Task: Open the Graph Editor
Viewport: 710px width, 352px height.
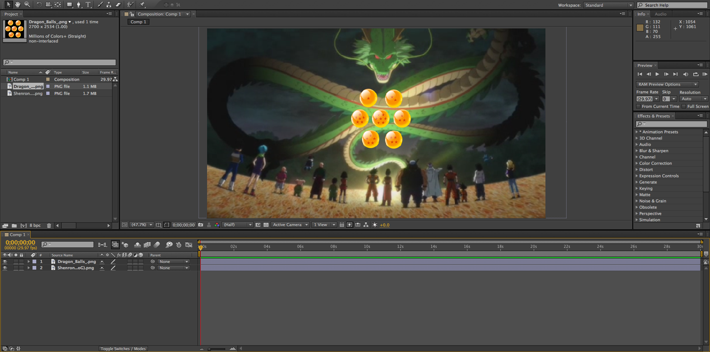Action: tap(189, 245)
